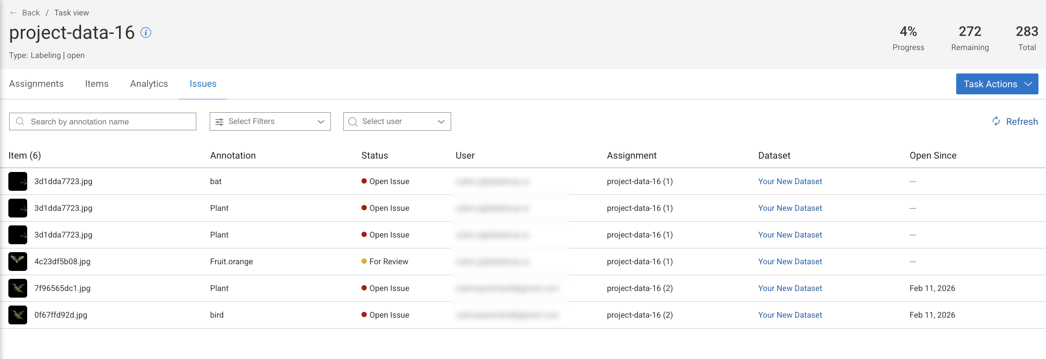Open the 4c23df5b08.jpg moth thumbnail
Viewport: 1046px width, 359px height.
click(18, 262)
